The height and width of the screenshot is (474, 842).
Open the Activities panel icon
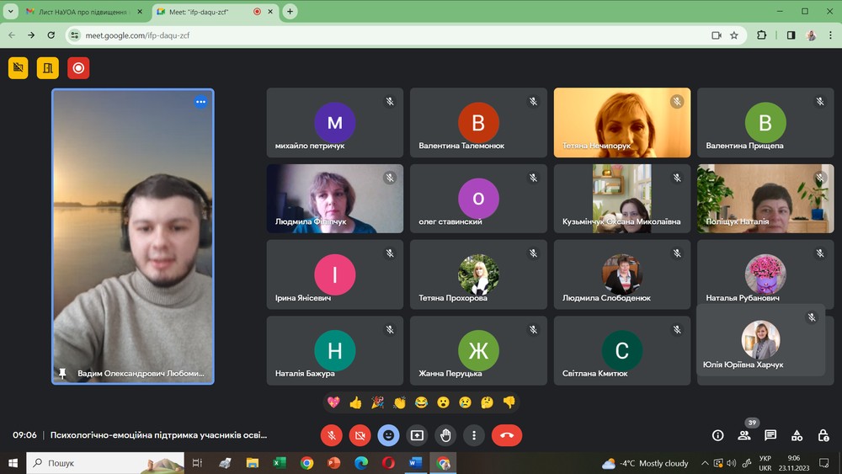797,435
